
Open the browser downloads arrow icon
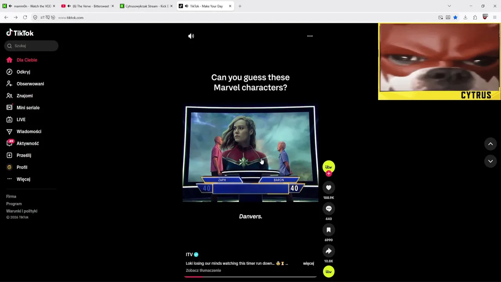click(465, 18)
